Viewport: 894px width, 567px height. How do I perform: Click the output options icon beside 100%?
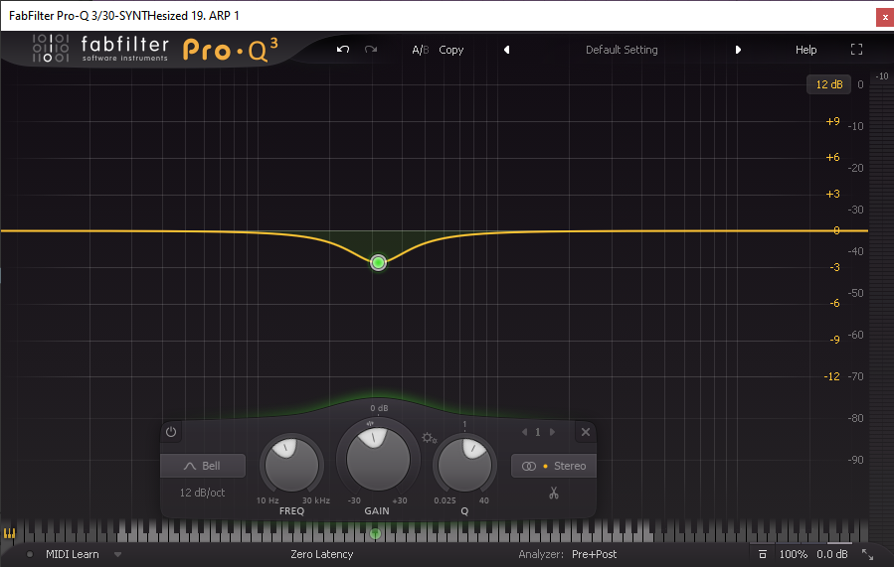tap(762, 554)
